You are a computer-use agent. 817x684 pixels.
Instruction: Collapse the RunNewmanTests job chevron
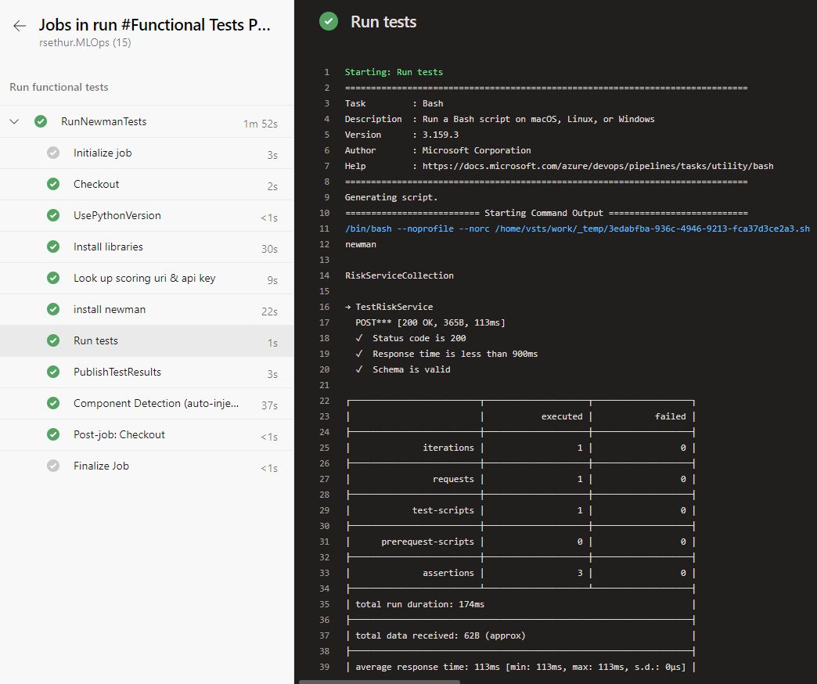click(15, 121)
